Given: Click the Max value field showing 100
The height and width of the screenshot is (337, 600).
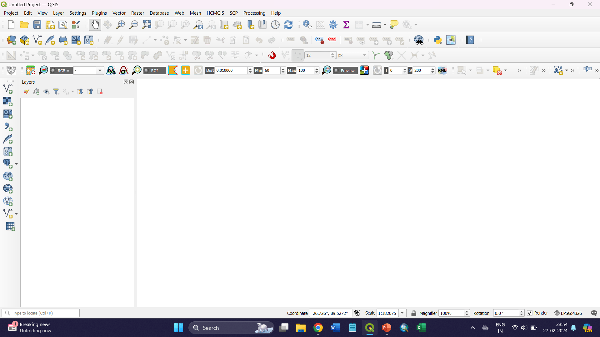Looking at the screenshot, I should pyautogui.click(x=305, y=71).
